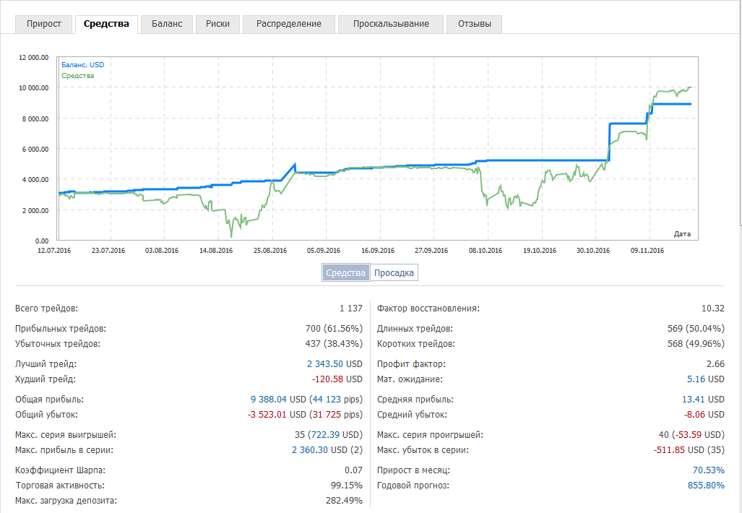Click the Всего трейдов label
The height and width of the screenshot is (513, 742).
pyautogui.click(x=46, y=309)
